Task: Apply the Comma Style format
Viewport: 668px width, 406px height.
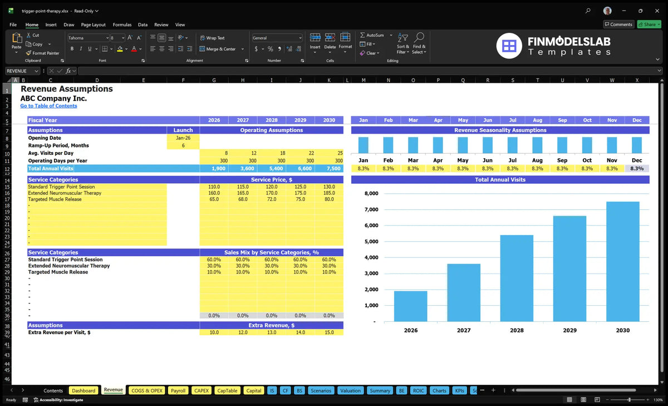Action: [x=279, y=49]
